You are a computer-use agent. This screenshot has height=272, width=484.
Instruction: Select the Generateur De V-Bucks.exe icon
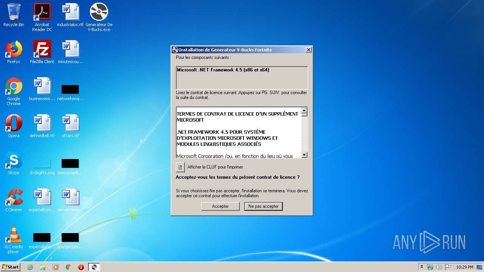click(99, 17)
